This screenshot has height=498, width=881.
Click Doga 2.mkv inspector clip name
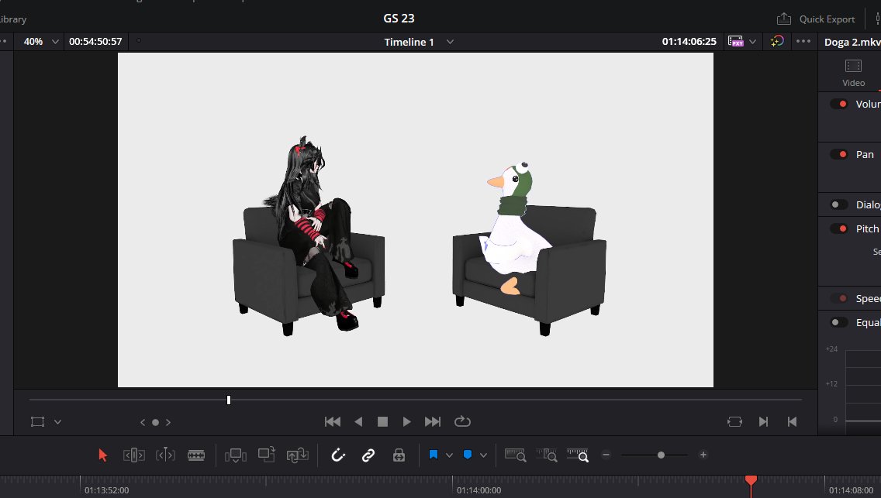(x=852, y=42)
